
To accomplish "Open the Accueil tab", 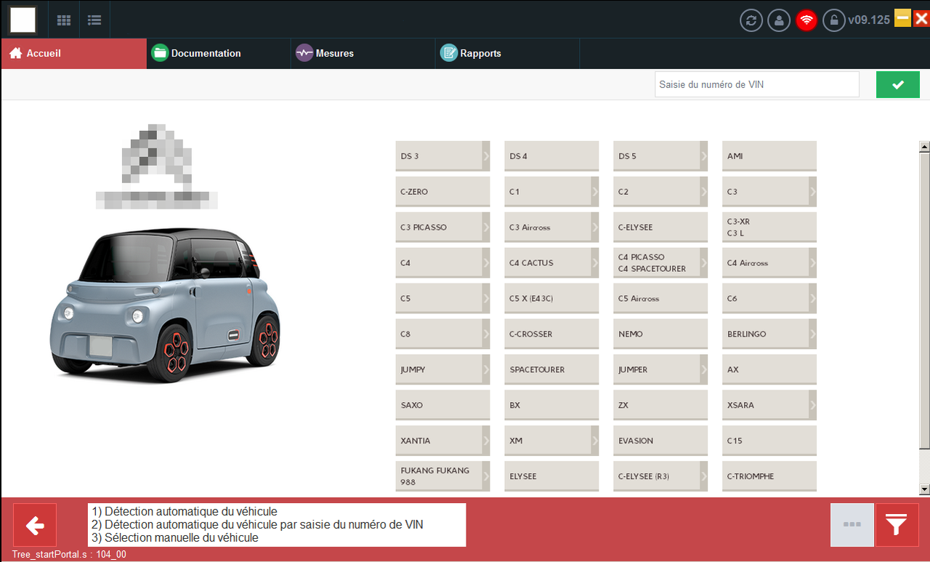I will (73, 53).
